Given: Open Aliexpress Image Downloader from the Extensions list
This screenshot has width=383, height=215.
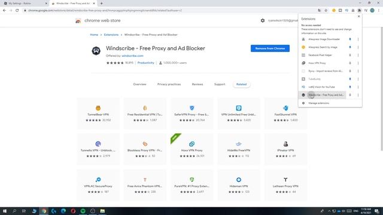Looking at the screenshot, I should coord(322,39).
